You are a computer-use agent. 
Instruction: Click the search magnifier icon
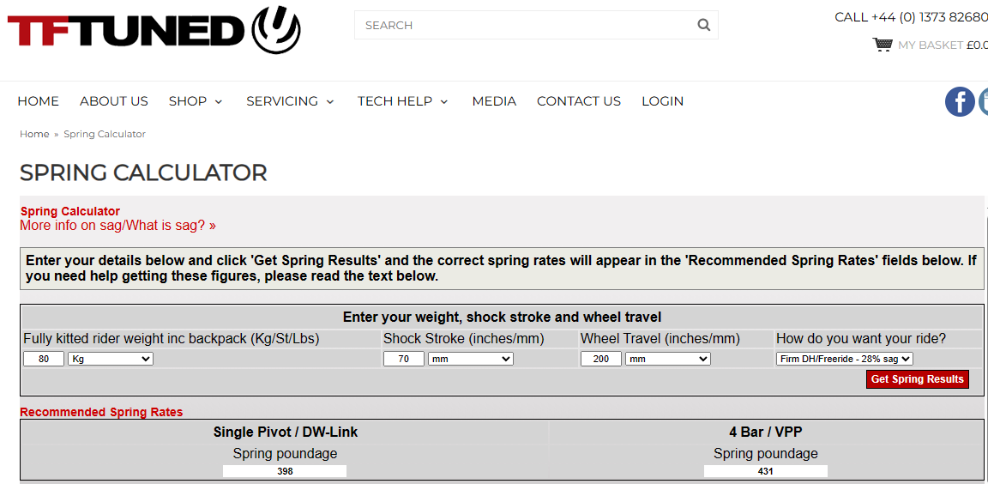(x=703, y=25)
